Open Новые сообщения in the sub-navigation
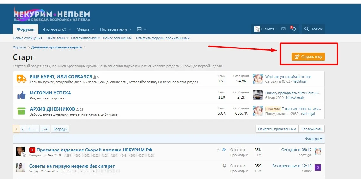361x179 pixels. coord(27,38)
